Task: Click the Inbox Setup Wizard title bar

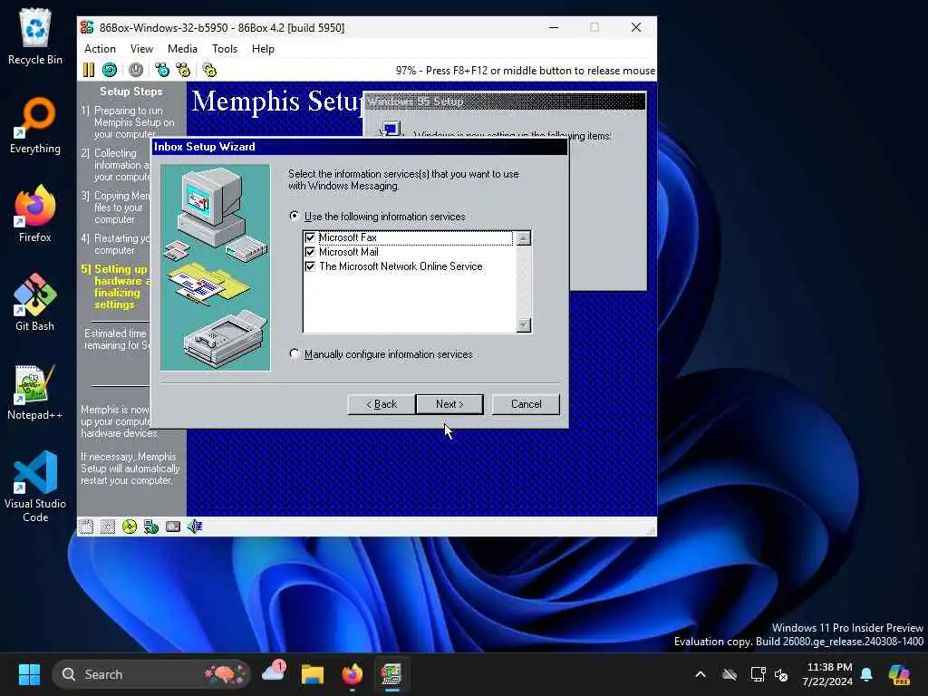Action: (x=359, y=147)
